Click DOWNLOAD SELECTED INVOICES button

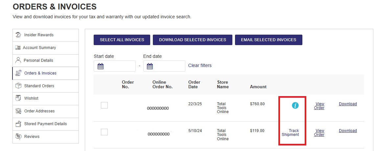[193, 40]
